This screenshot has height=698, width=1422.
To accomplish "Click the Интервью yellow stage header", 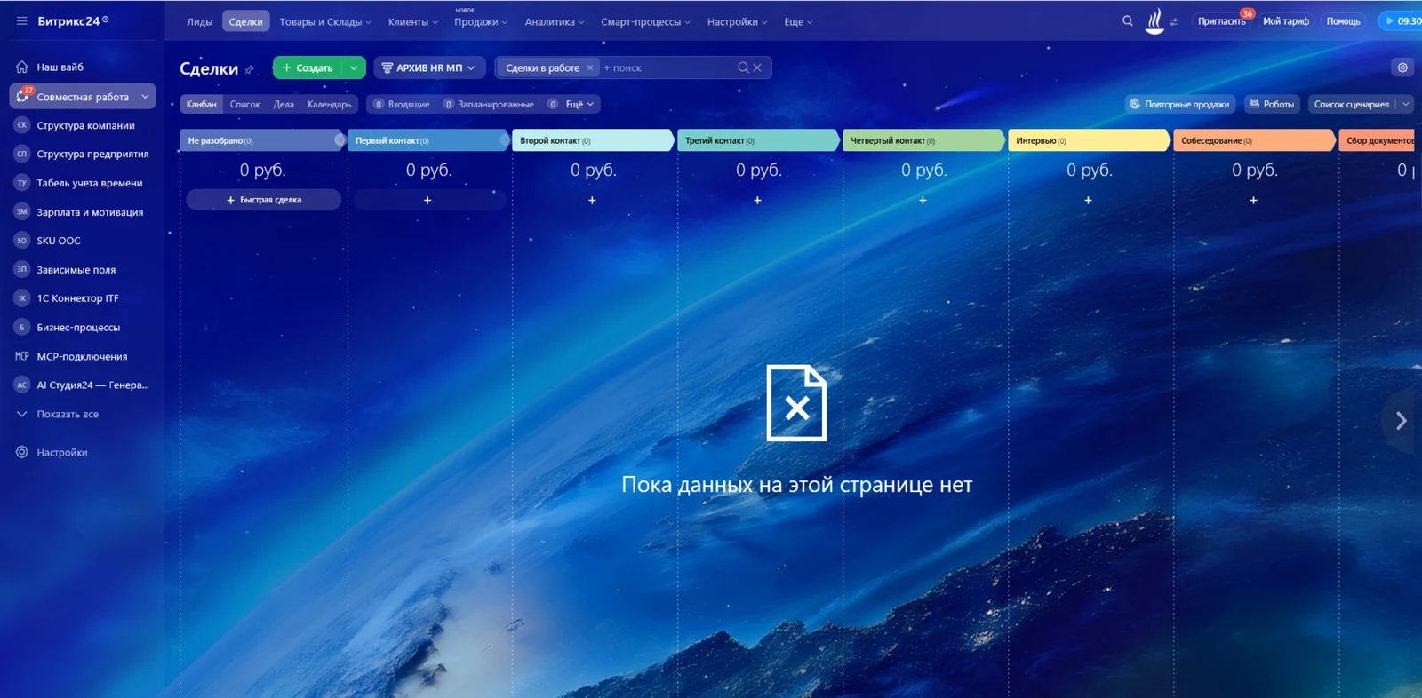I will click(1089, 140).
